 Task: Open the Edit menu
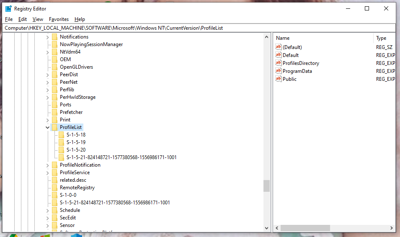click(23, 19)
